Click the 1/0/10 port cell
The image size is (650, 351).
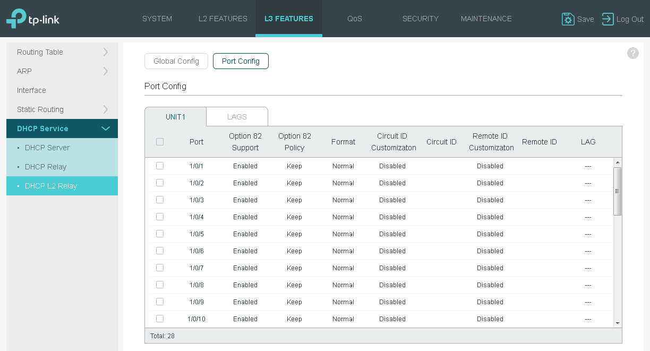pyautogui.click(x=196, y=319)
